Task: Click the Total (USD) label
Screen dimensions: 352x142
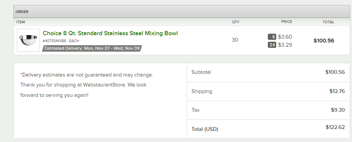Action: (205, 129)
